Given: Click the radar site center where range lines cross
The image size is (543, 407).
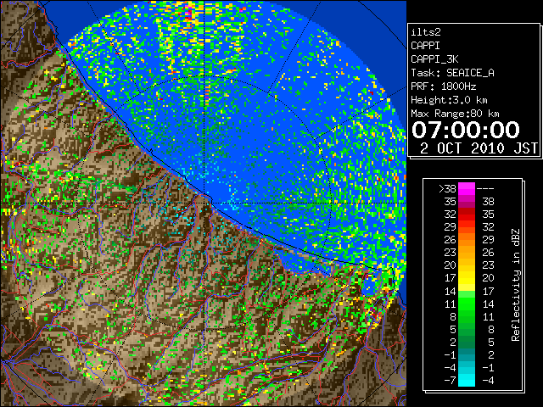Looking at the screenshot, I should pyautogui.click(x=204, y=203).
